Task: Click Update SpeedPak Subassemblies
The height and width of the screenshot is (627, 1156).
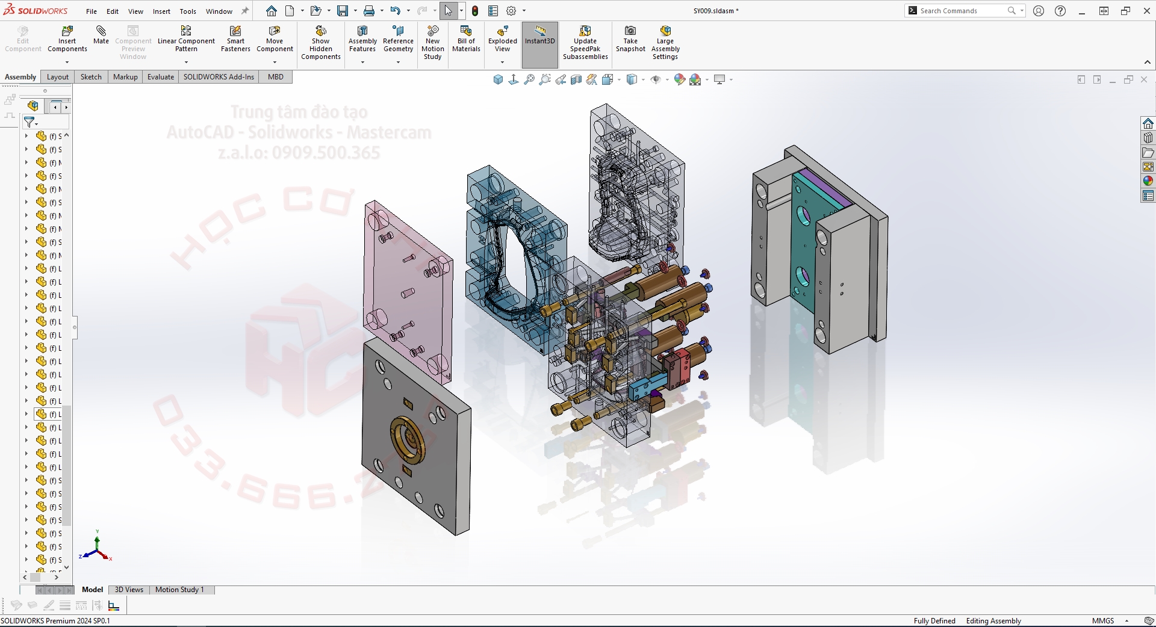Action: pos(585,43)
